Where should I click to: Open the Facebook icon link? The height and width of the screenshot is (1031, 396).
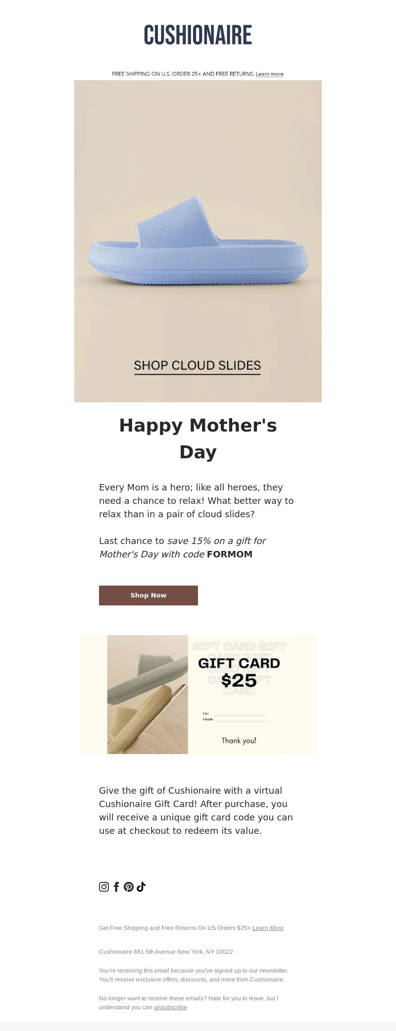click(x=116, y=887)
